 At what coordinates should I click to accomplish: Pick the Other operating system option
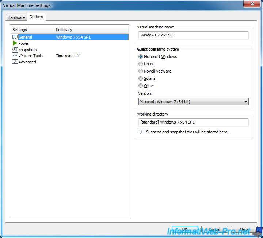[141, 86]
